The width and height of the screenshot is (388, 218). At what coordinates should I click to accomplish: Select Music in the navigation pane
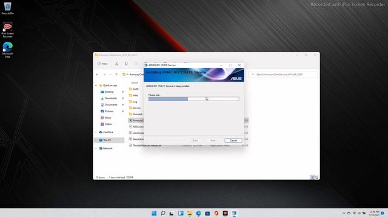click(108, 117)
